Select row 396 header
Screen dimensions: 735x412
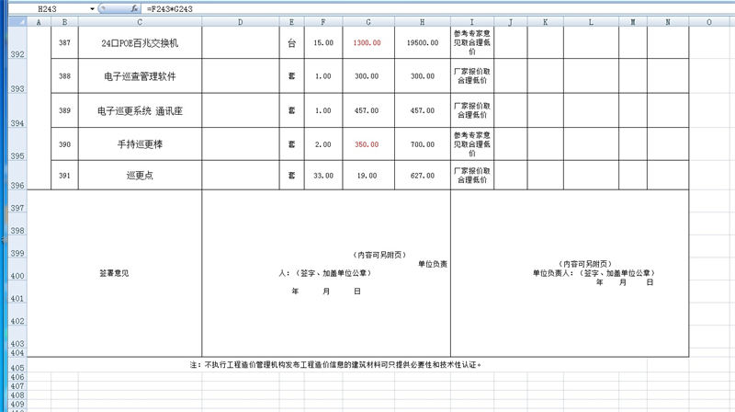pyautogui.click(x=15, y=185)
